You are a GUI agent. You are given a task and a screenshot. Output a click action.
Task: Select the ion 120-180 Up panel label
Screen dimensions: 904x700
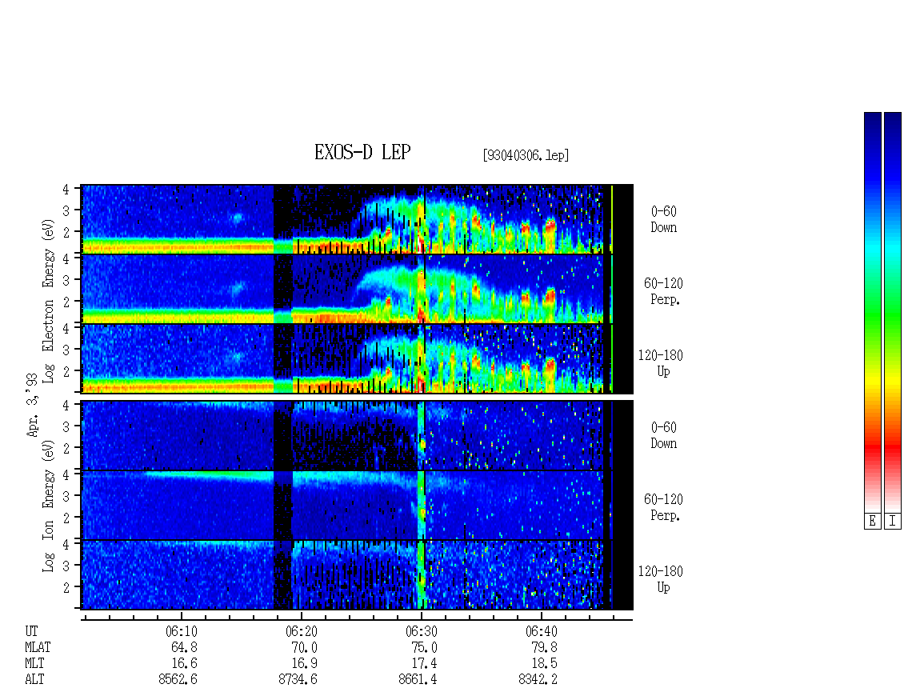coord(661,579)
